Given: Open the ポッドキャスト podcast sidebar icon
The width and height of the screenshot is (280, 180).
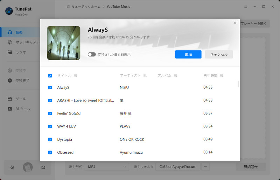Looking at the screenshot, I should pyautogui.click(x=10, y=42).
